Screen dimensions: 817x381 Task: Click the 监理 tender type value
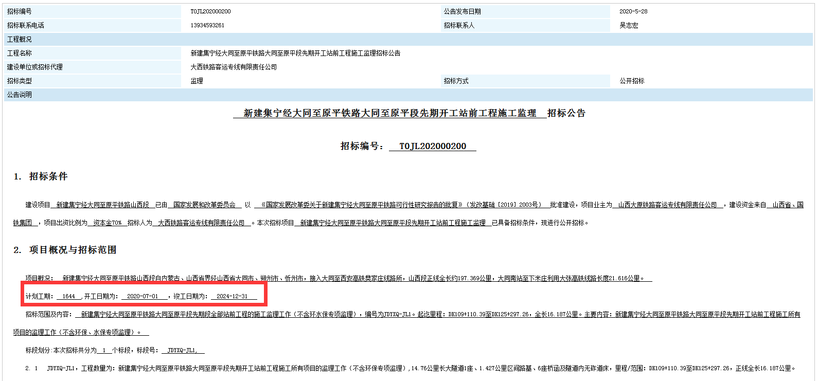[x=197, y=81]
